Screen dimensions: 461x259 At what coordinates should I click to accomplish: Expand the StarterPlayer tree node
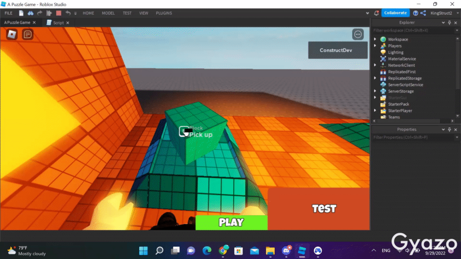[375, 110]
